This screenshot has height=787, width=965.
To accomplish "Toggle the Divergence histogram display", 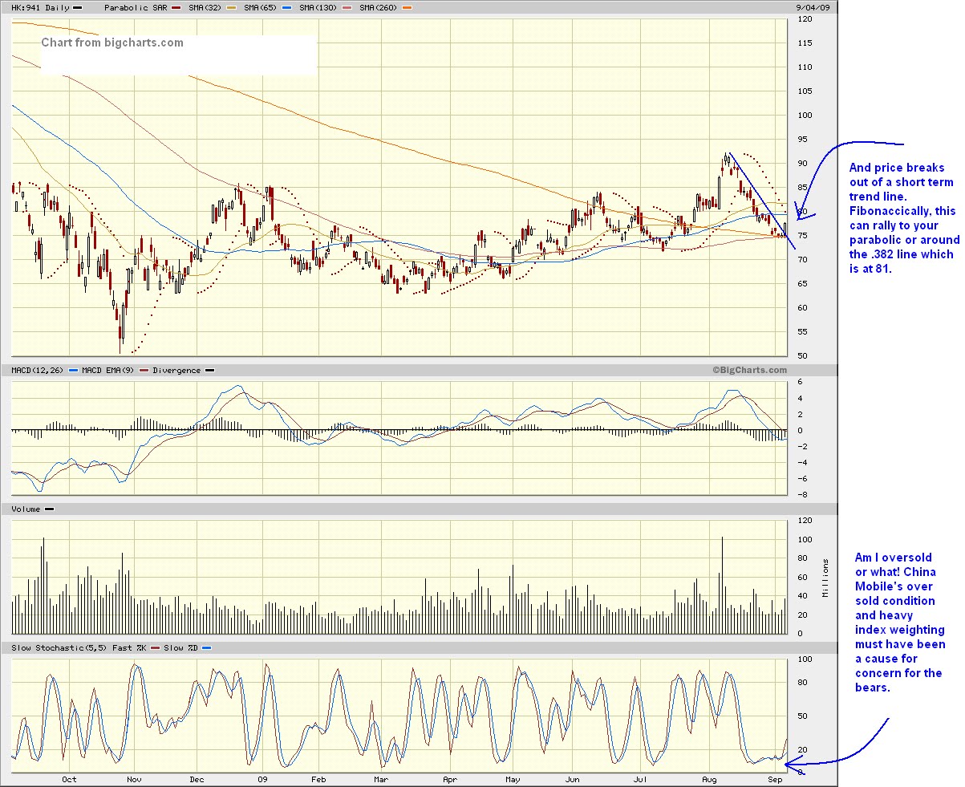I will 210,370.
